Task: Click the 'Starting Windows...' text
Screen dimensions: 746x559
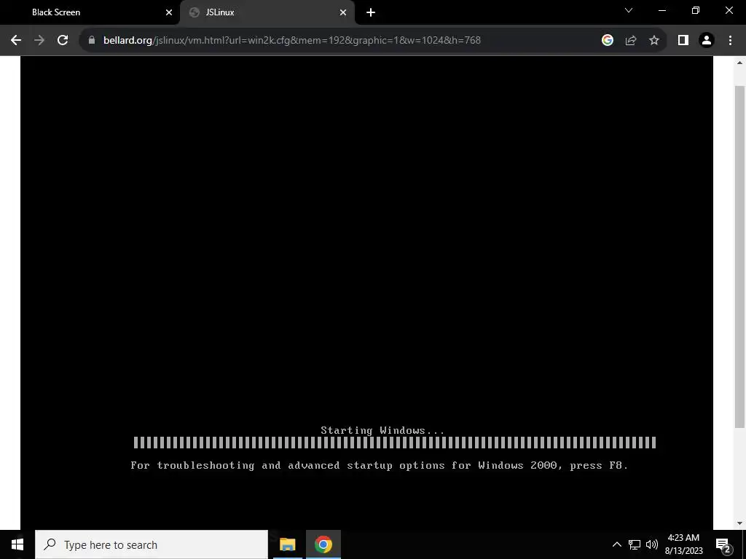Action: click(x=382, y=431)
